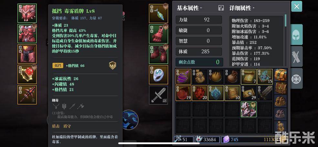Screen dimensions: 318x147
Task: Select the purple potion inventory item
Action: pyautogui.click(x=183, y=77)
